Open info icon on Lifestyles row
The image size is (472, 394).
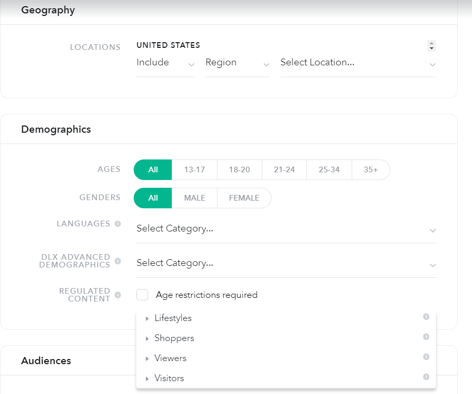point(426,316)
